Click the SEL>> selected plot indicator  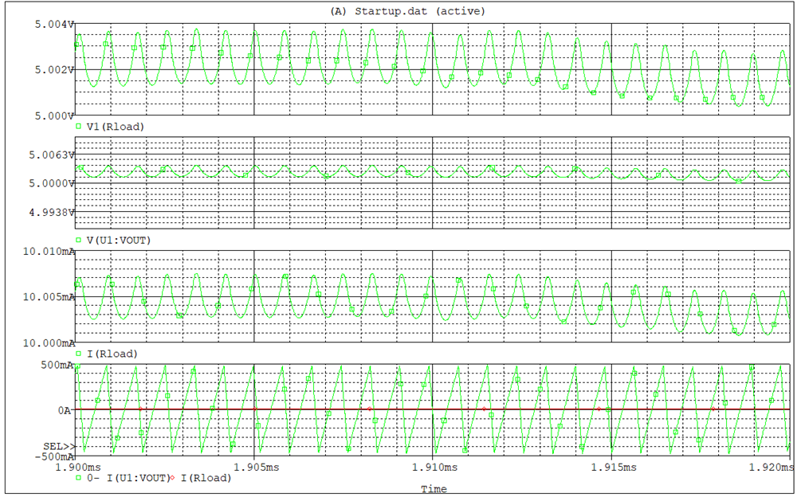click(x=59, y=446)
